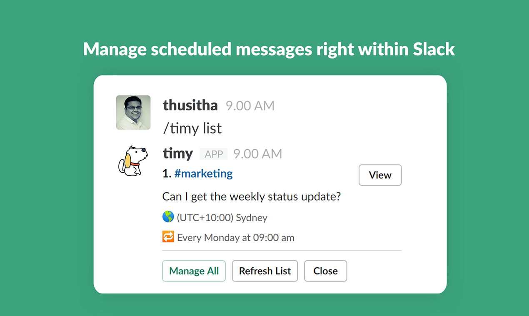Click thusitha's 9.00 AM message timestamp
Viewport: 529px width, 316px height.
(250, 106)
